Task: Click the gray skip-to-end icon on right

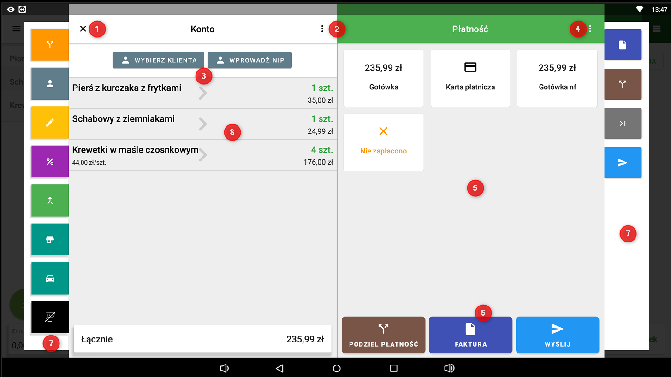Action: pyautogui.click(x=623, y=123)
